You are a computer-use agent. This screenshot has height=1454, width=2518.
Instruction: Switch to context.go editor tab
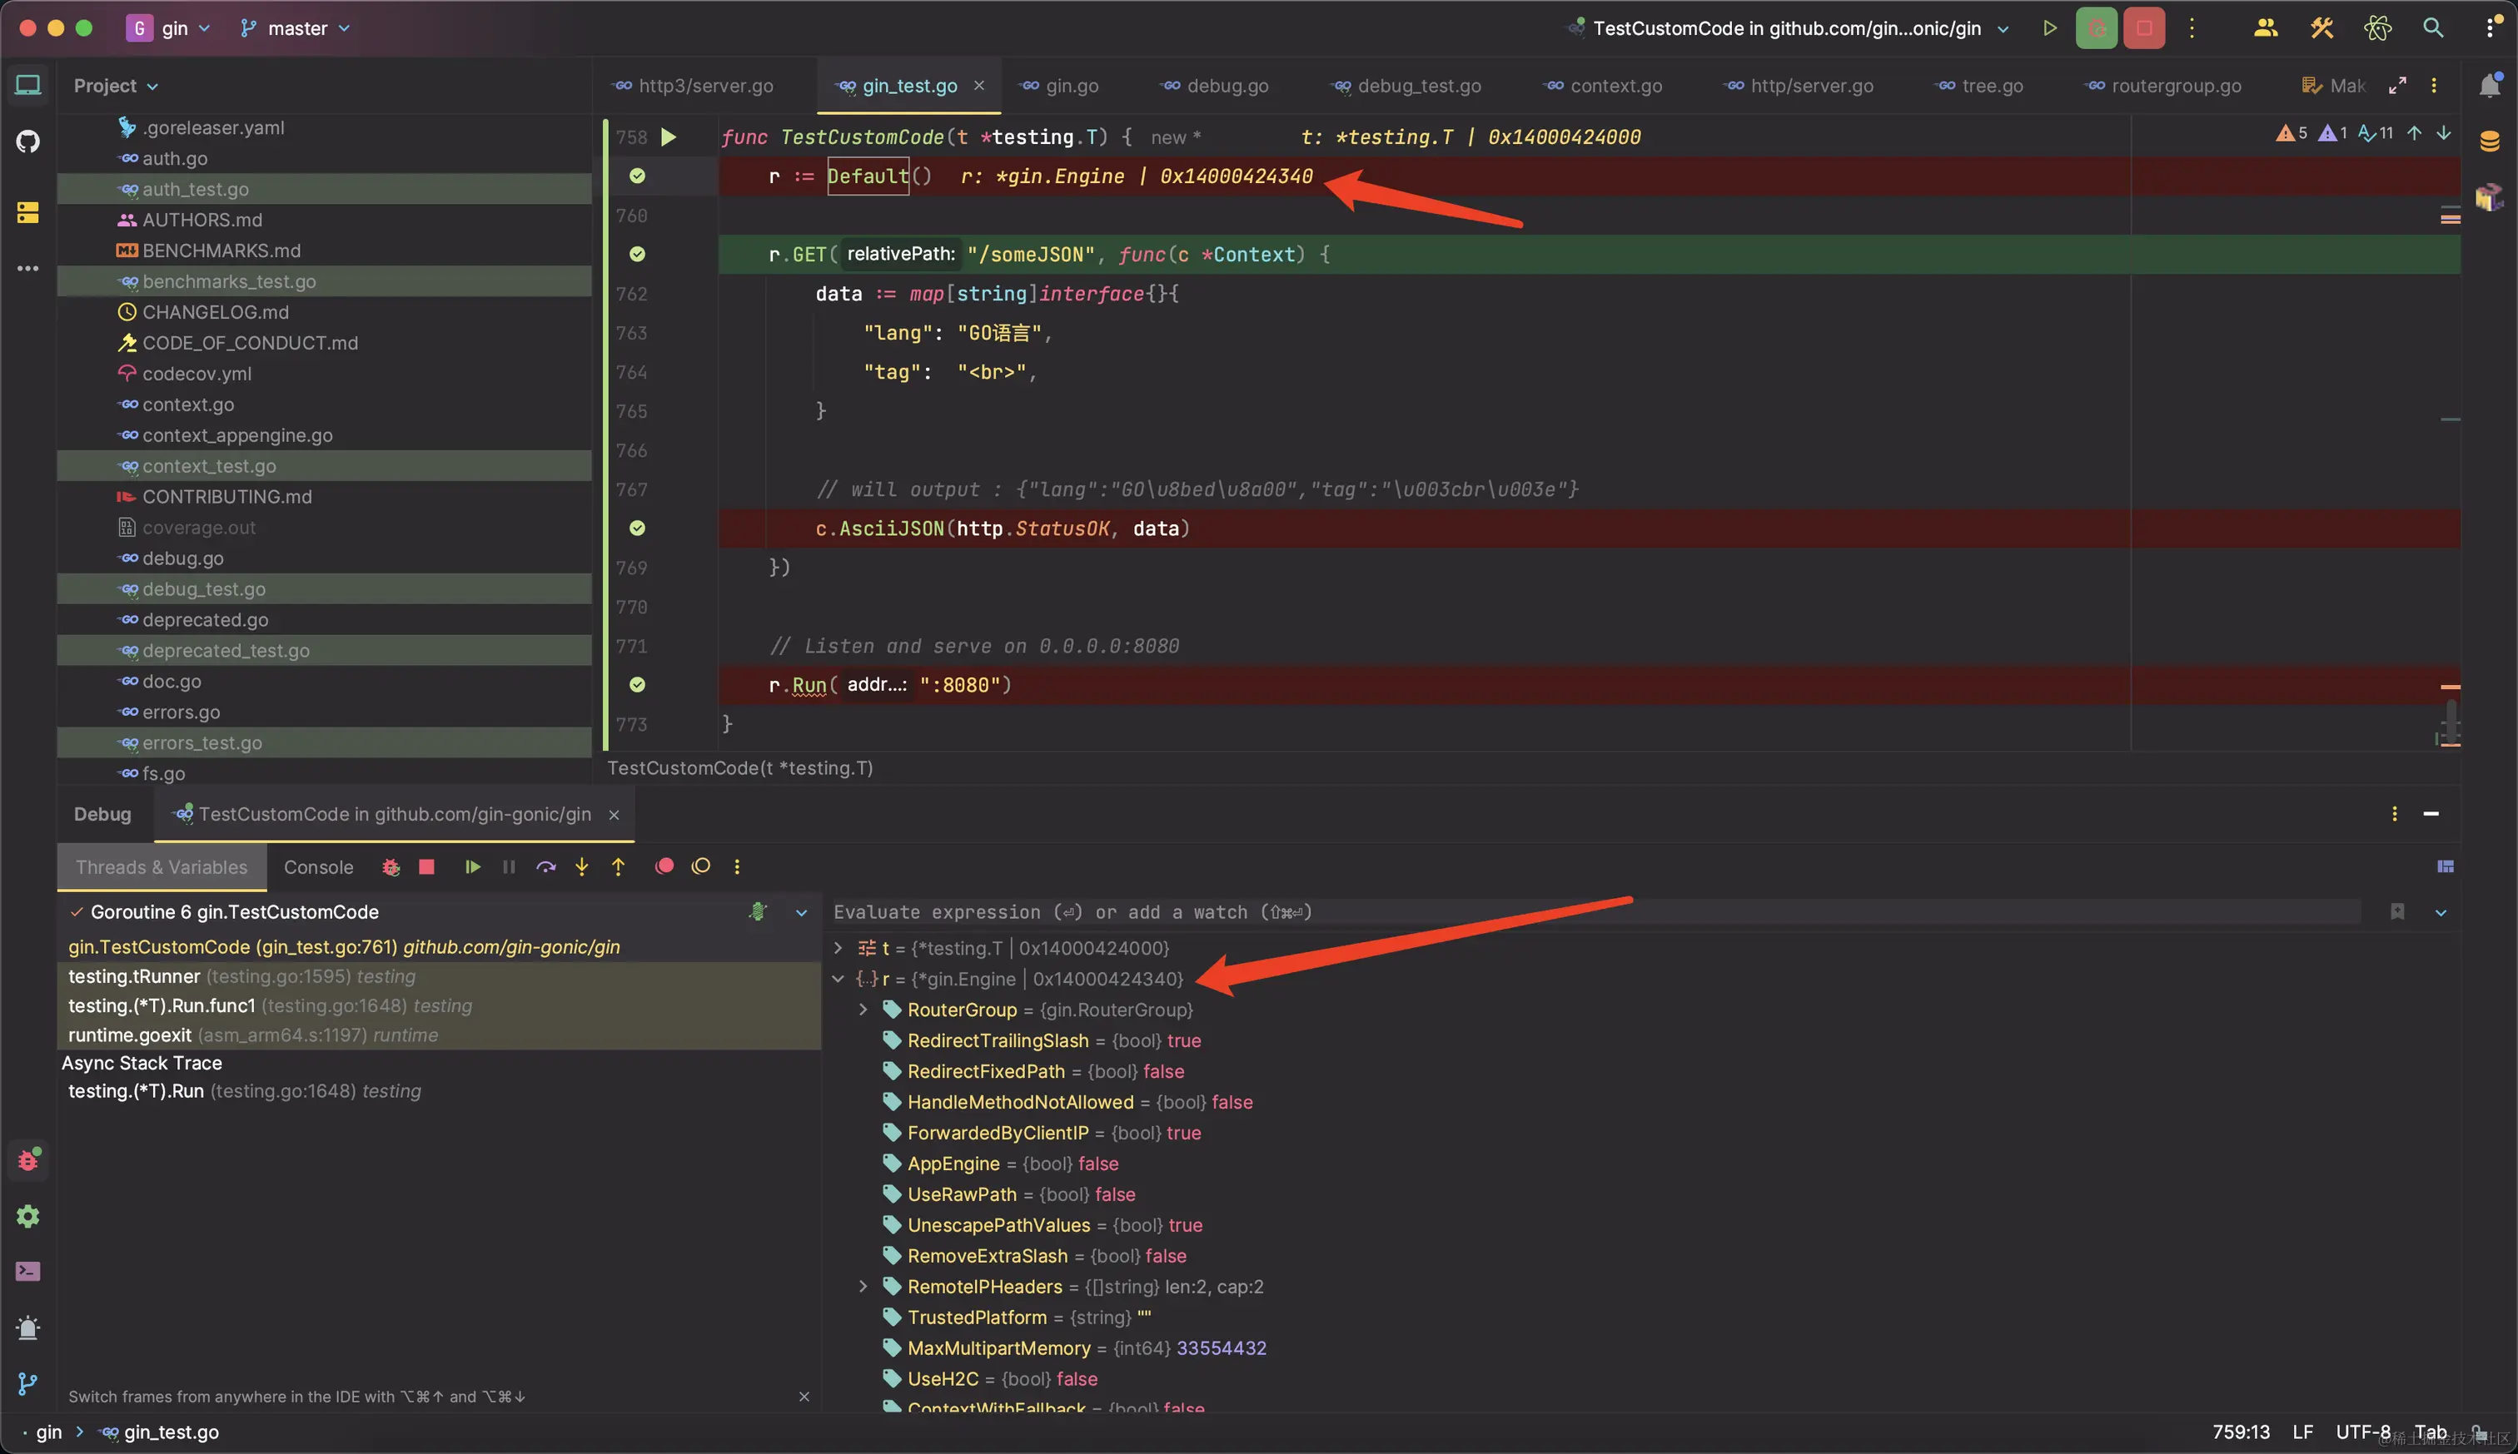click(x=1604, y=86)
